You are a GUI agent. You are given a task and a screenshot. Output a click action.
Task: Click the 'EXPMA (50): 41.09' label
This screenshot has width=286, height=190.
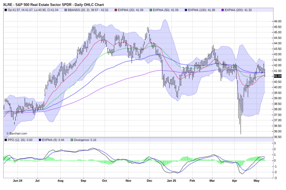pyautogui.click(x=165, y=10)
